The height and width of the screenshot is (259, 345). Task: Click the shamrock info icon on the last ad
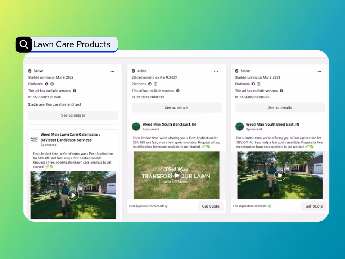pyautogui.click(x=270, y=206)
